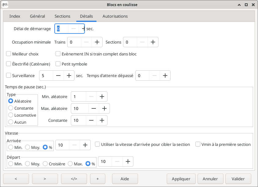Toggle Électrifié (Caténaire) option
The image size is (258, 187).
coord(9,64)
